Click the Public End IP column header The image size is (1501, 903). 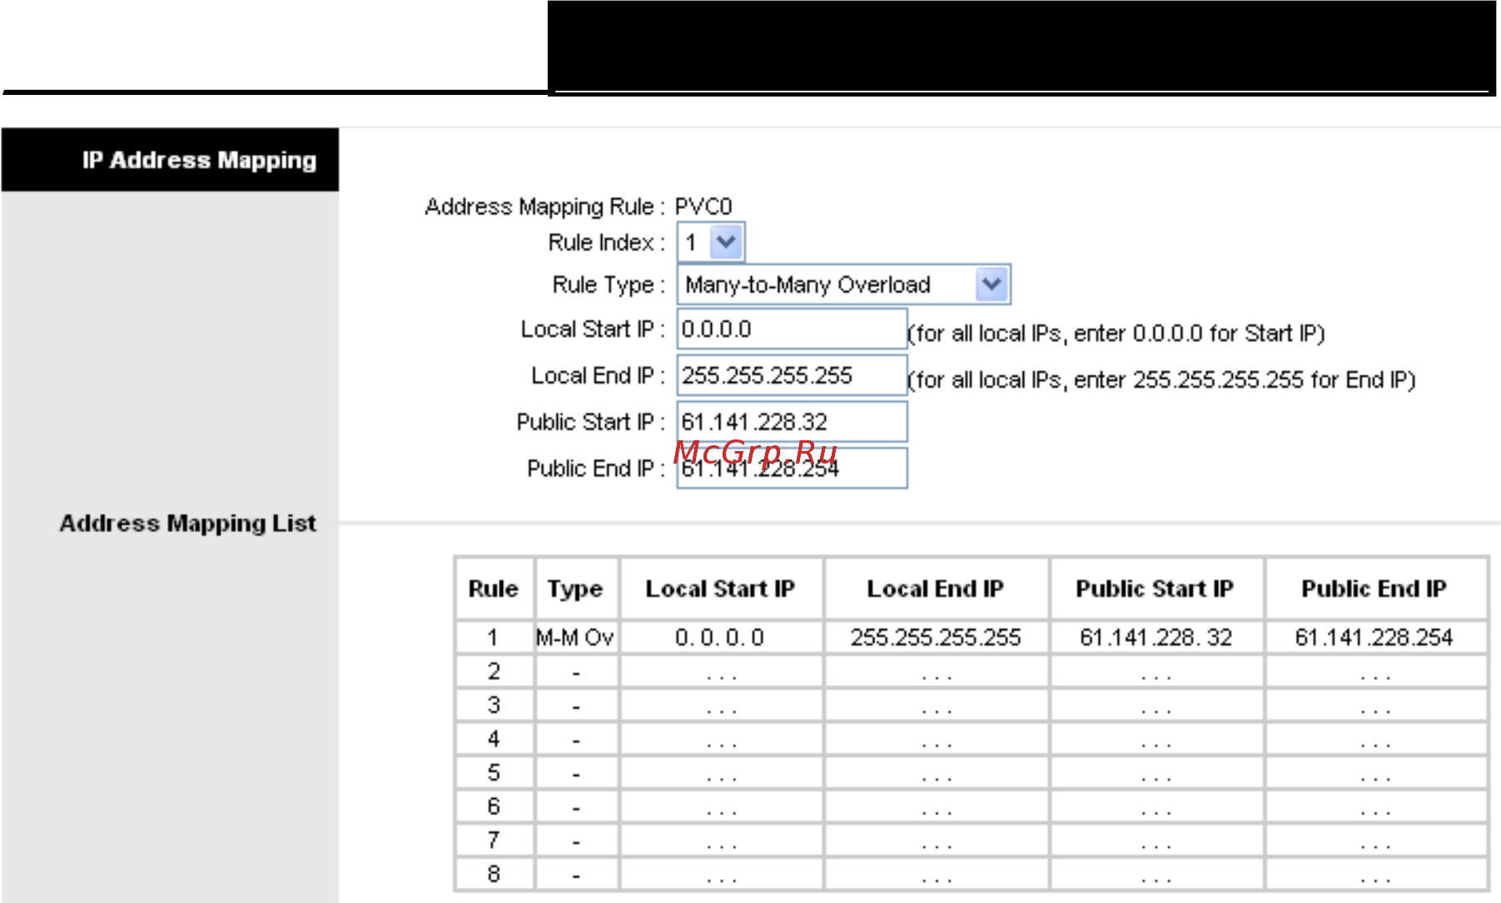coord(1374,588)
